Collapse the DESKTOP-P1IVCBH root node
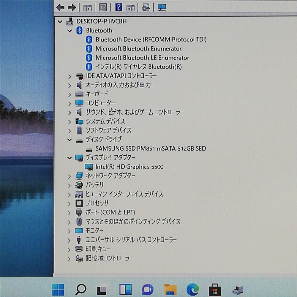Image resolution: width=297 pixels, height=297 pixels. click(60, 21)
